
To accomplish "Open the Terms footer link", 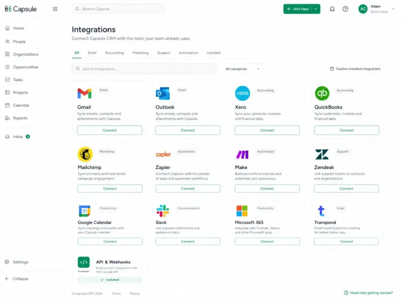I will (x=116, y=293).
